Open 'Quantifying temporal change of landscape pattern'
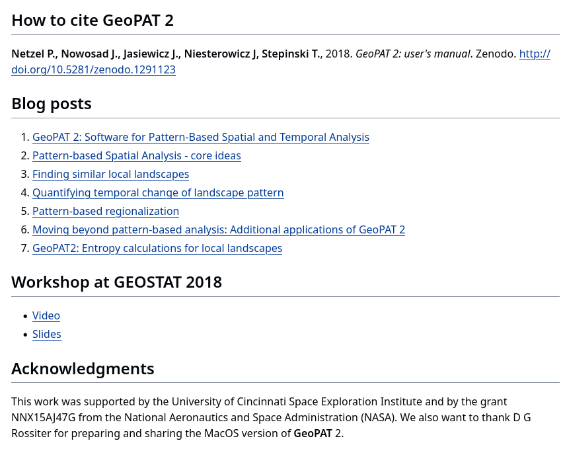This screenshot has width=563, height=449. pos(158,192)
